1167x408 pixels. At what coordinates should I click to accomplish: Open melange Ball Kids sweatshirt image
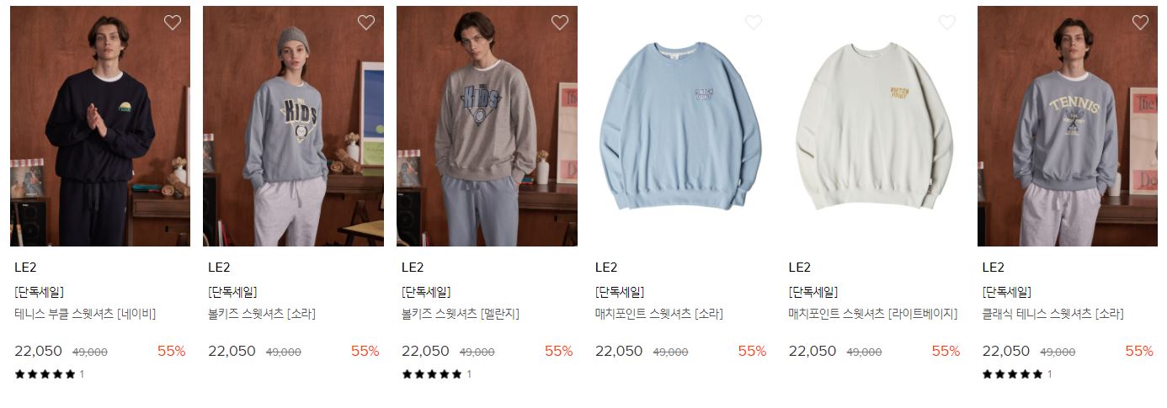488,126
